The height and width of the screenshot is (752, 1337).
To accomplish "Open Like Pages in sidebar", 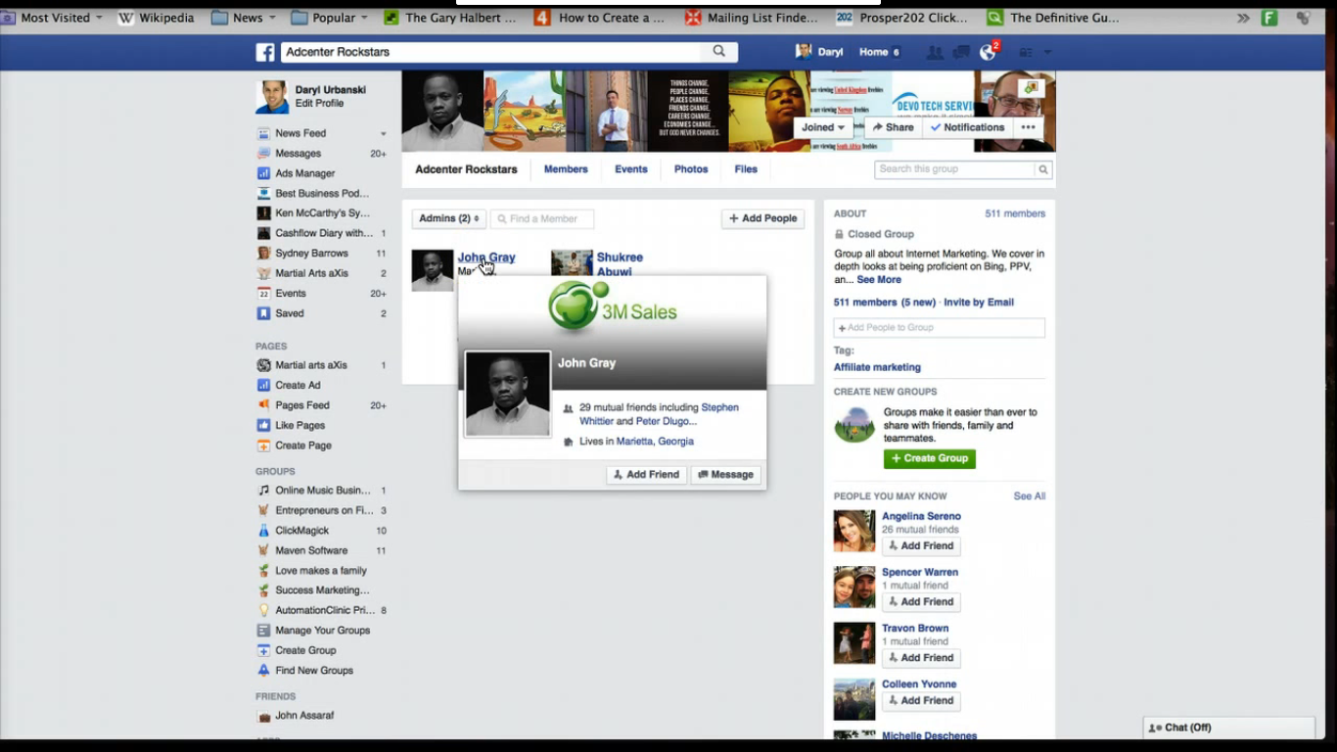I will [300, 425].
